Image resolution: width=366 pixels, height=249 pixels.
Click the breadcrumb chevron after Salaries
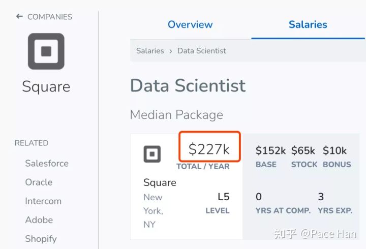pos(171,51)
